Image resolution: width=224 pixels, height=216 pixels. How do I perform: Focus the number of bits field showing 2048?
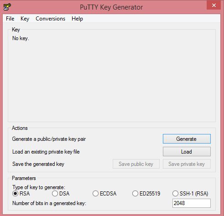pos(192,203)
